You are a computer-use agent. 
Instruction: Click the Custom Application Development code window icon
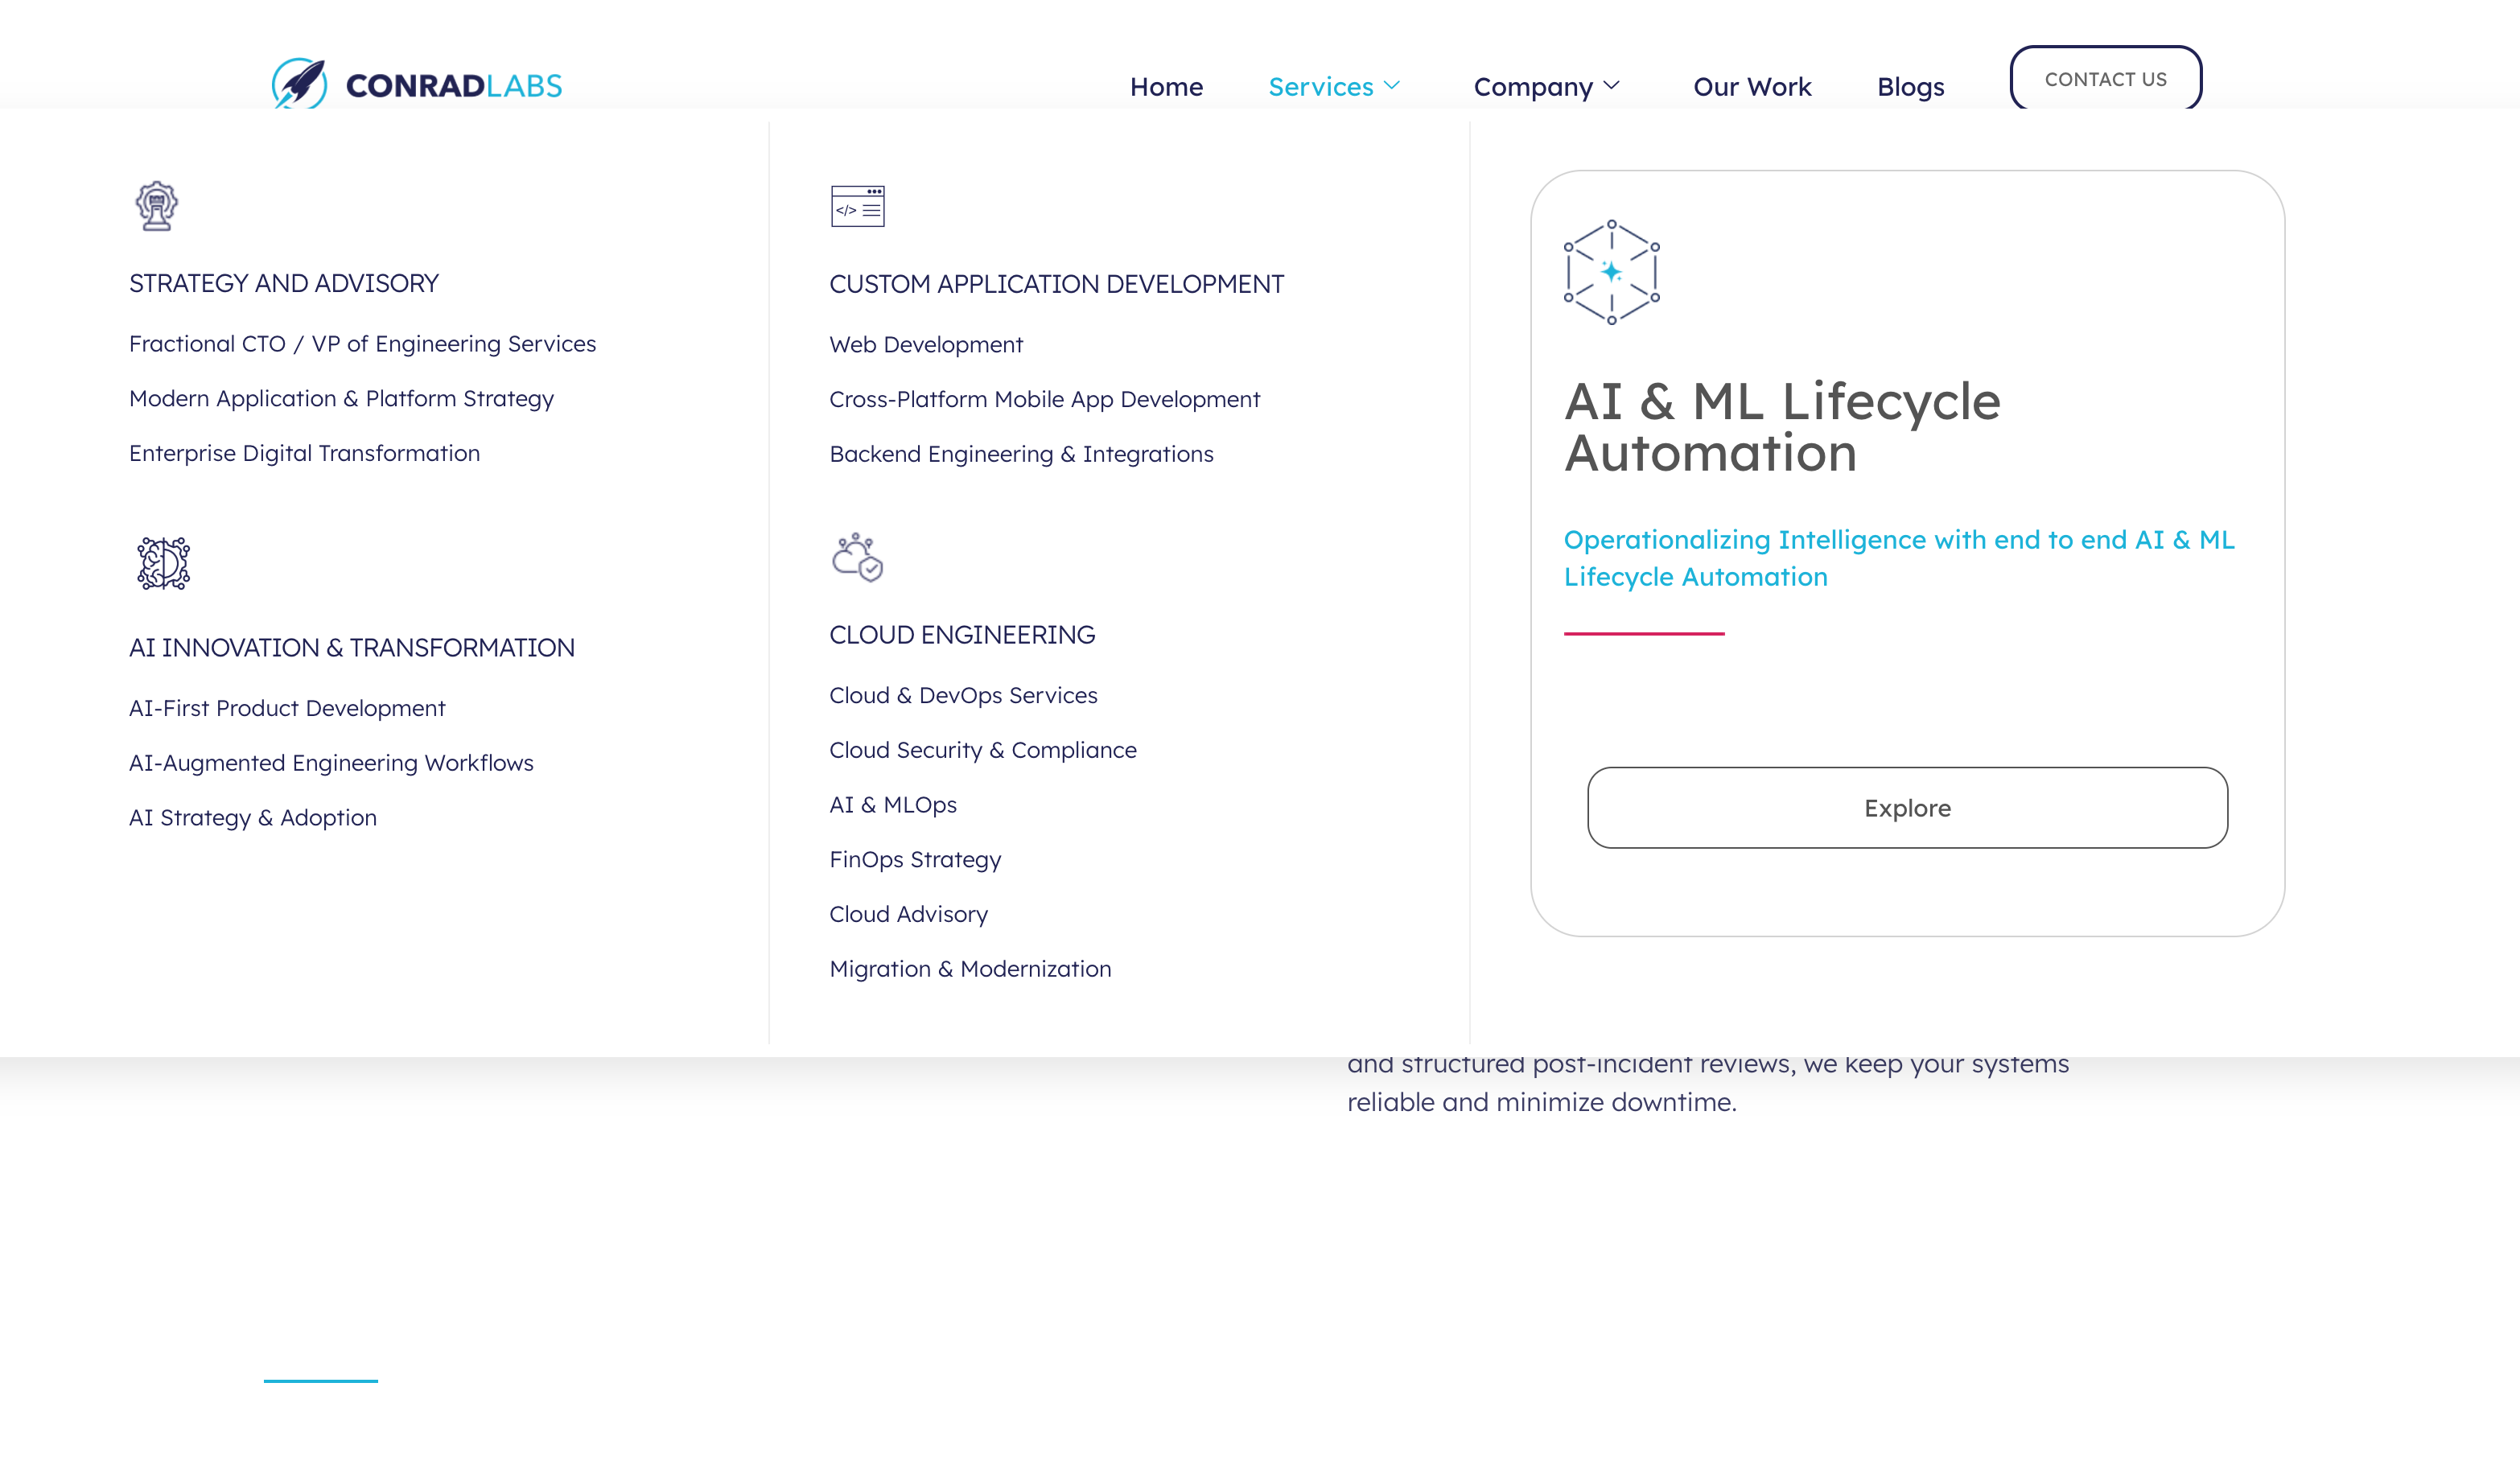tap(857, 206)
